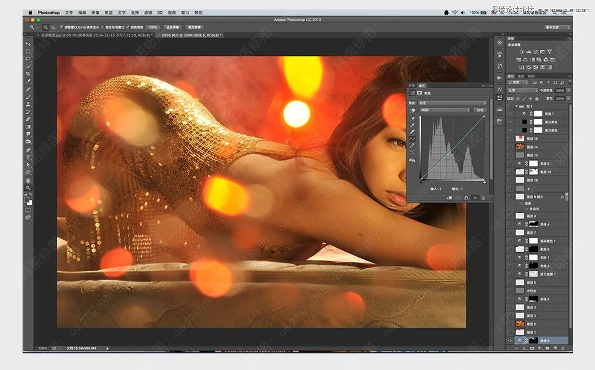Click the on-image targeted adjustment hand icon

click(x=412, y=110)
